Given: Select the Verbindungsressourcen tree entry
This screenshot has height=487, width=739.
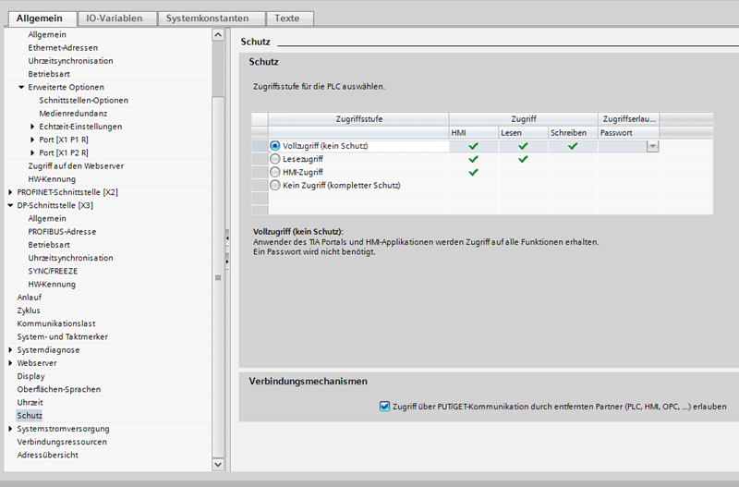Looking at the screenshot, I should pos(60,442).
